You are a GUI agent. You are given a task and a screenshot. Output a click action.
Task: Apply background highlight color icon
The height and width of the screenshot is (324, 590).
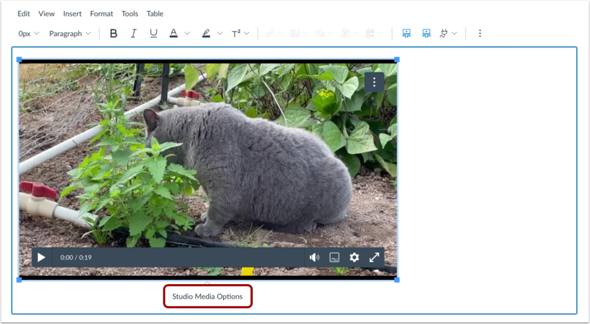coord(206,34)
